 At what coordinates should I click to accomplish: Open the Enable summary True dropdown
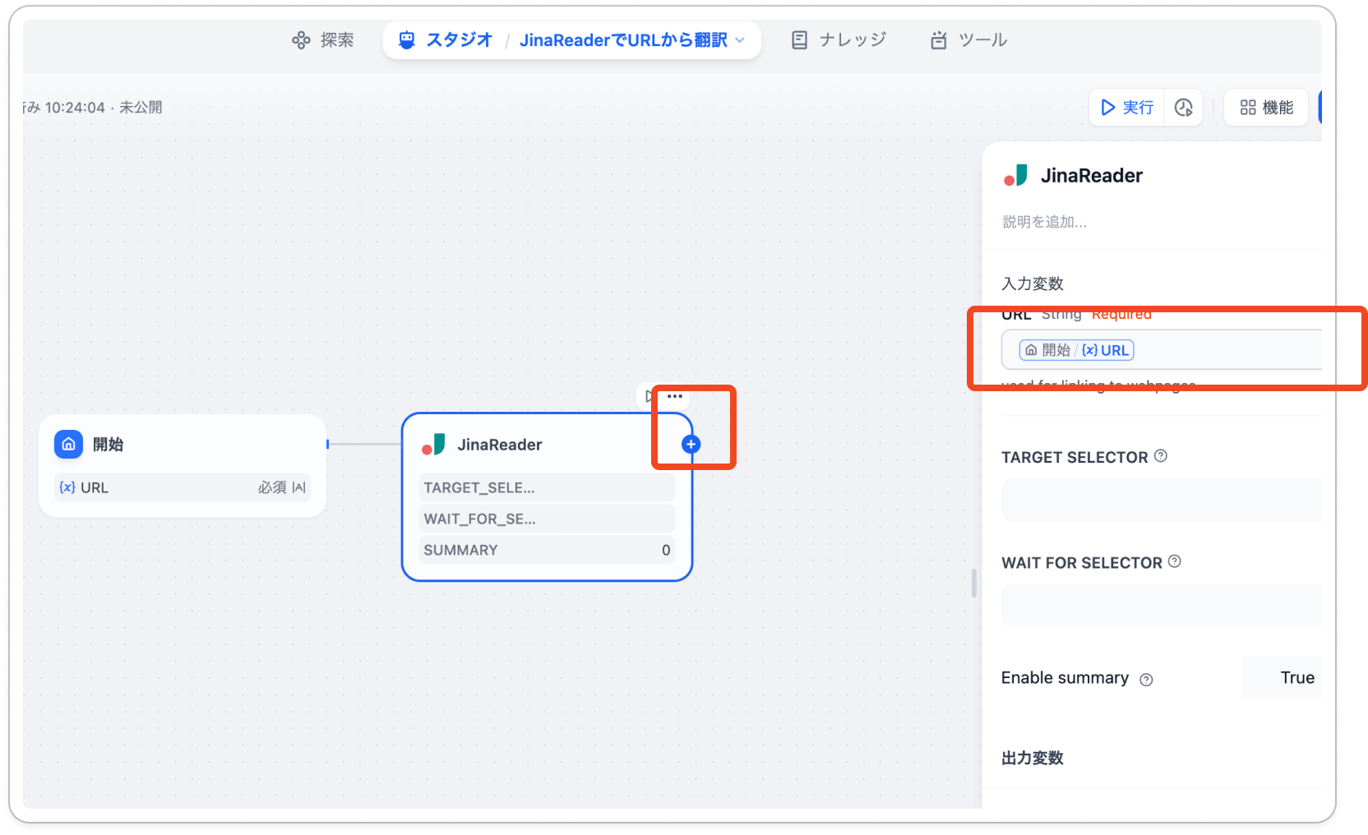1282,677
